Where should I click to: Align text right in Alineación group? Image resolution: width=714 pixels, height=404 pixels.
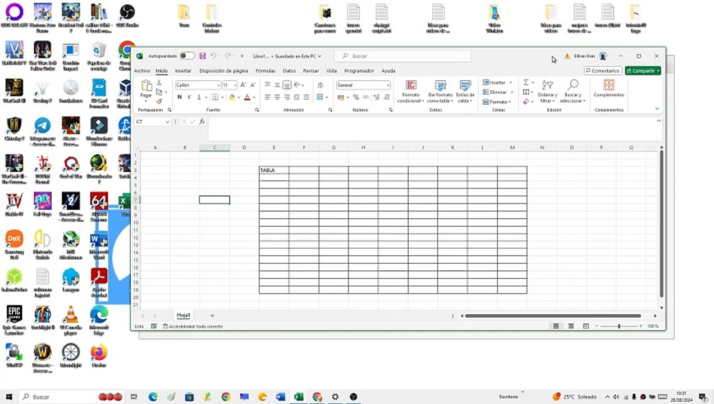point(287,97)
